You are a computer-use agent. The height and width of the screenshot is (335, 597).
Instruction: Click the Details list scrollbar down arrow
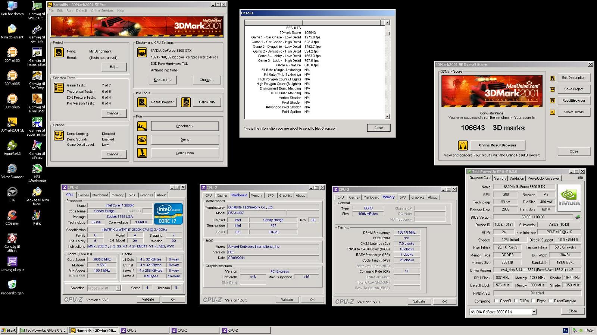coord(387,117)
